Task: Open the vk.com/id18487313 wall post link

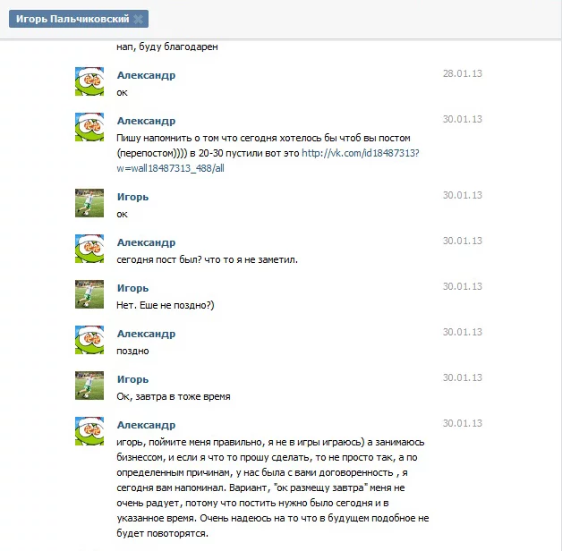Action: (x=268, y=160)
